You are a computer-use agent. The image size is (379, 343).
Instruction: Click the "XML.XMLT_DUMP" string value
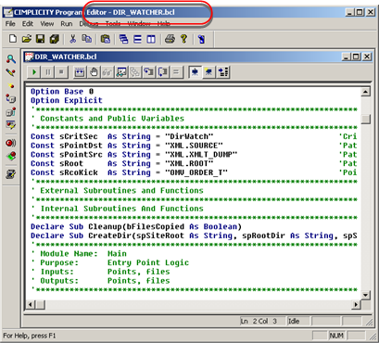pyautogui.click(x=201, y=155)
